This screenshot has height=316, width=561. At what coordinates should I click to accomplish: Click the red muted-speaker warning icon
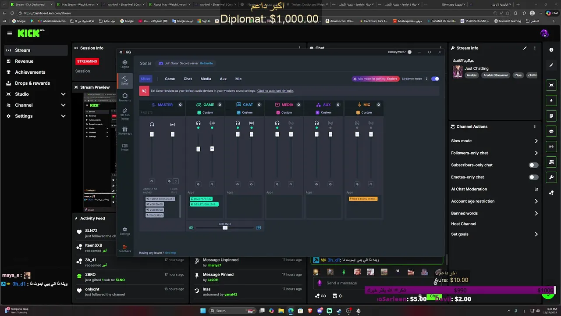(x=144, y=91)
